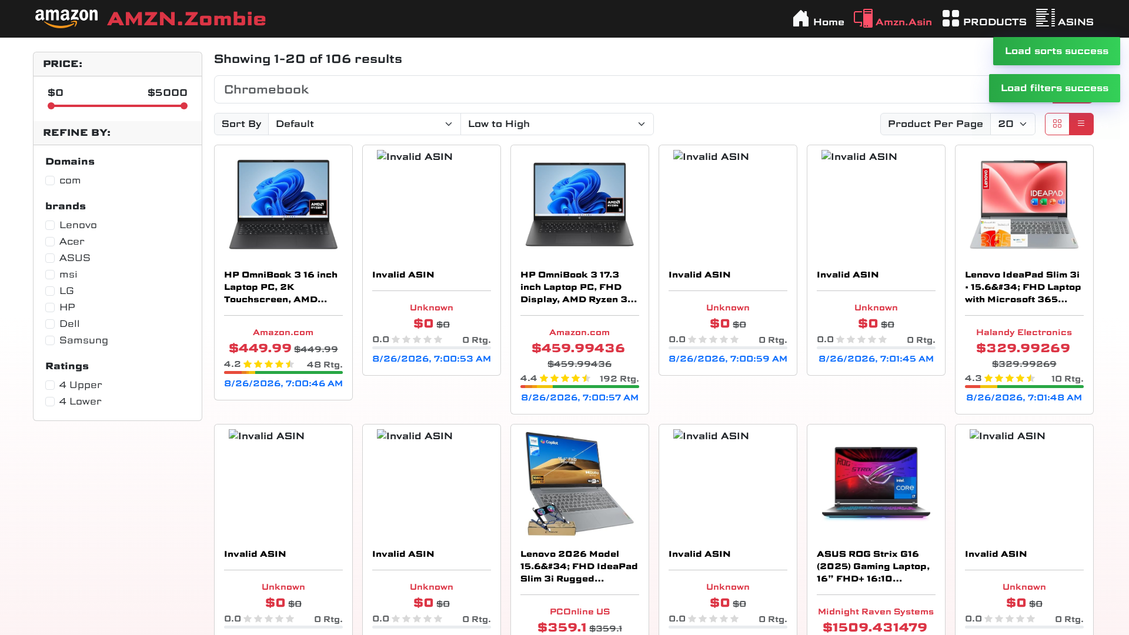Open the Home page house icon
This screenshot has width=1129, height=635.
coord(800,19)
